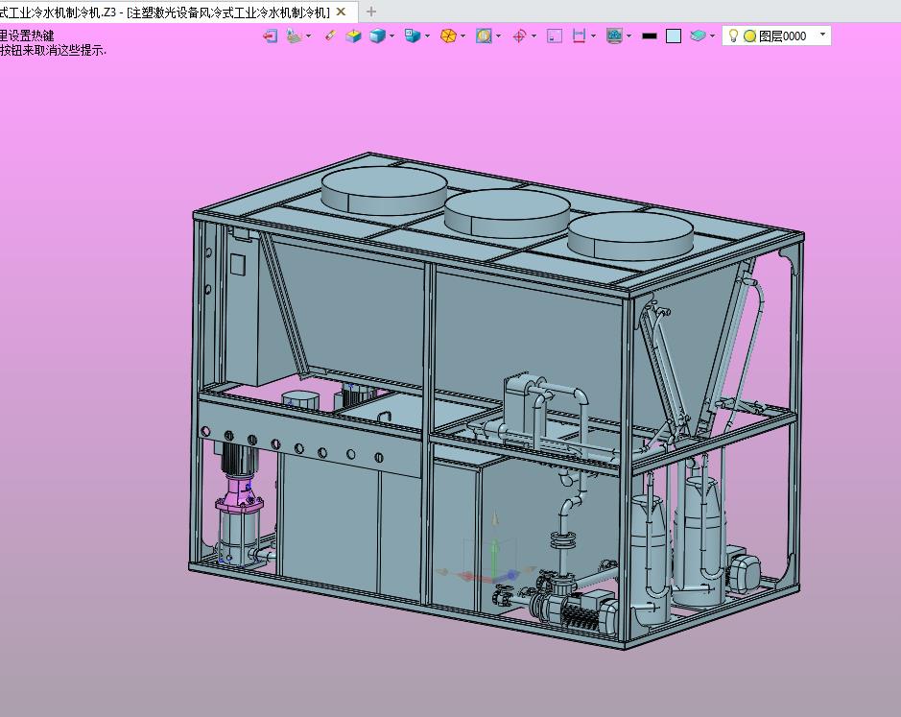
Task: Select the pink highlighted pump part in model
Action: [239, 495]
